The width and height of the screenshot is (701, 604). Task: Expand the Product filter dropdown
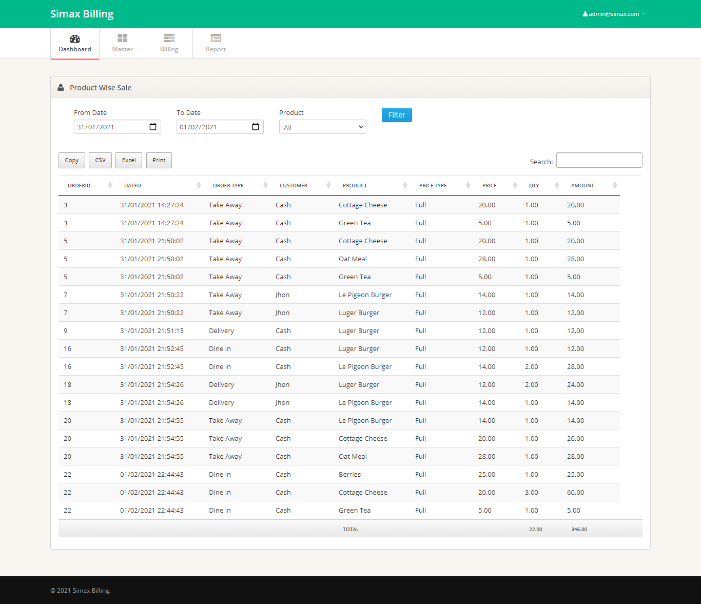(322, 127)
